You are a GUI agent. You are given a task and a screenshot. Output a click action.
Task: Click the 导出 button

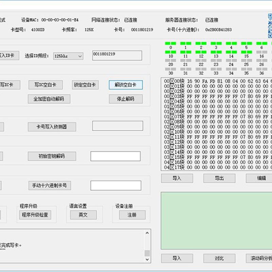pos(219,178)
